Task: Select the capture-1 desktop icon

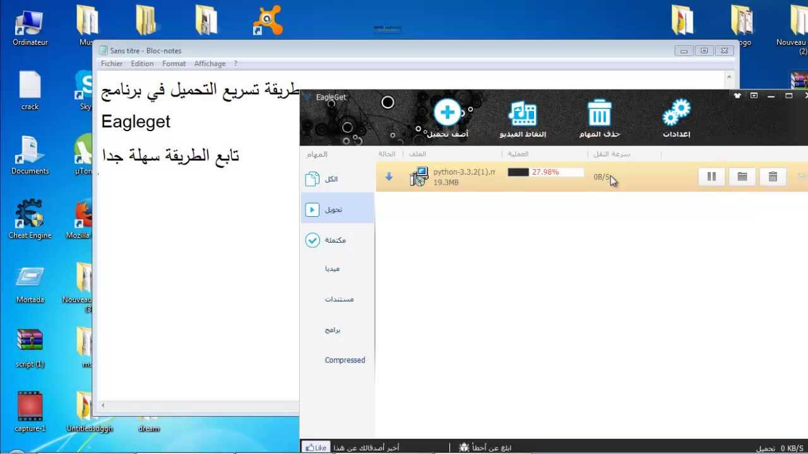Action: [30, 412]
